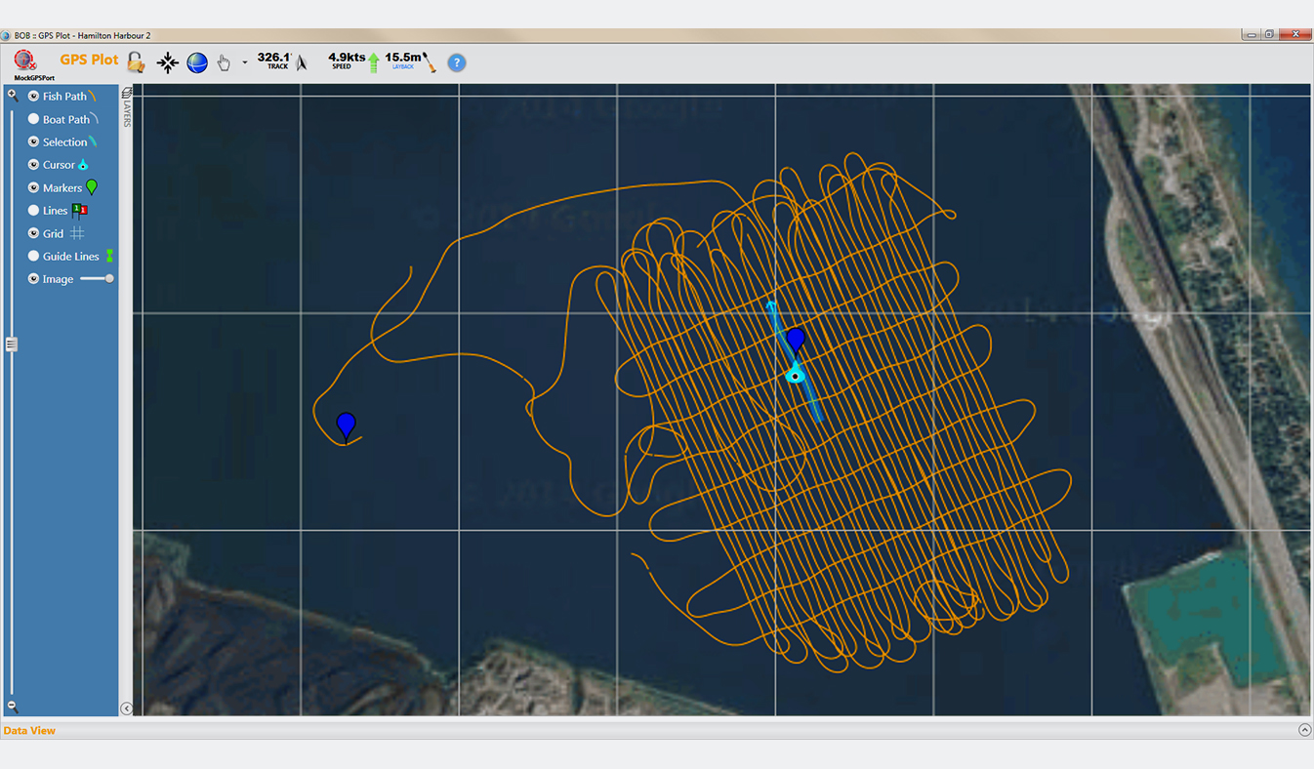1314x769 pixels.
Task: Switch to the LAYERS side tab
Action: (125, 109)
